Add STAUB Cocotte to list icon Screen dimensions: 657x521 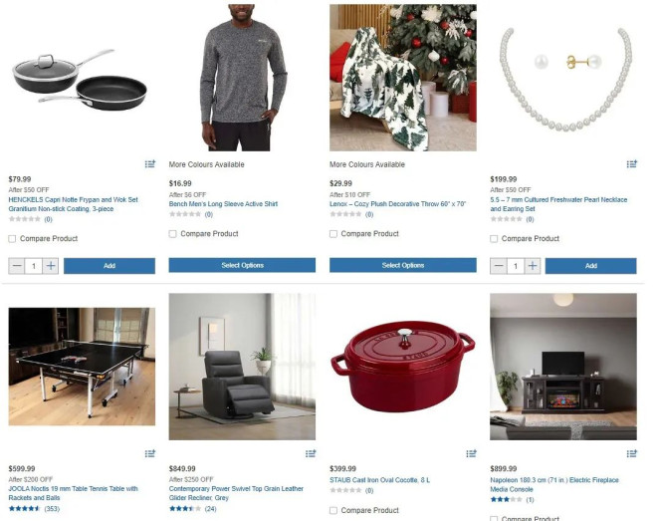coord(472,453)
